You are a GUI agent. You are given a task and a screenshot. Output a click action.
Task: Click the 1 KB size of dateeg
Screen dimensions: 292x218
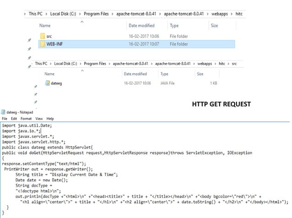point(213,83)
